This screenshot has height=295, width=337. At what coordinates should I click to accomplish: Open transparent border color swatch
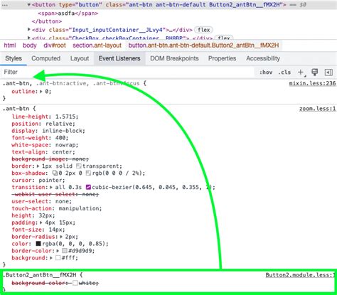(79, 166)
